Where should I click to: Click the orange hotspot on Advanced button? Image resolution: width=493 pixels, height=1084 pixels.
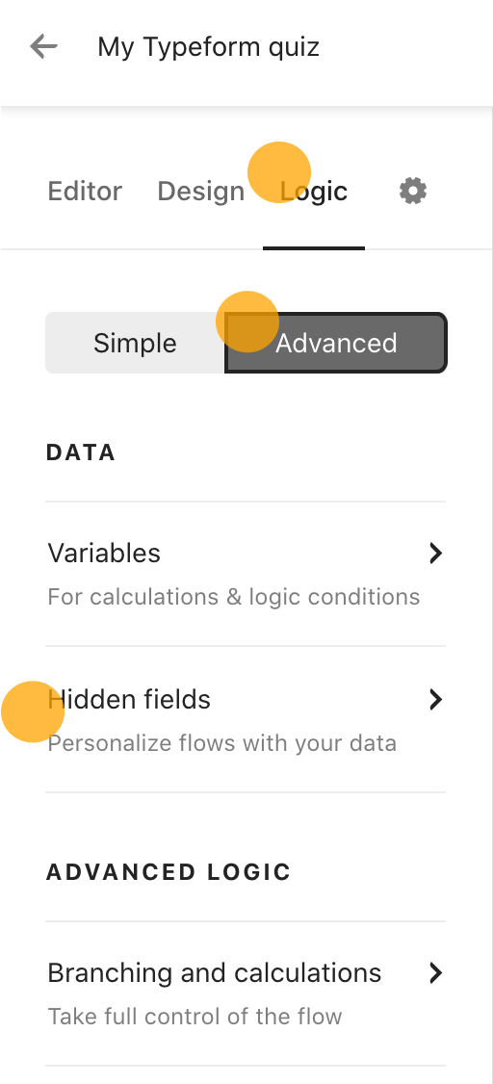click(247, 322)
